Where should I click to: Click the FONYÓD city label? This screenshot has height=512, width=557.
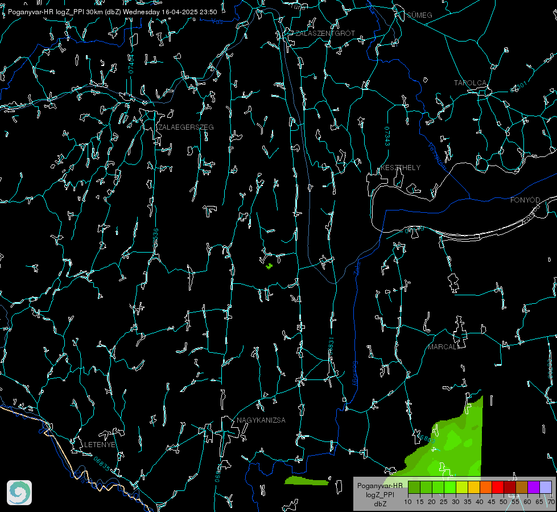coord(525,200)
